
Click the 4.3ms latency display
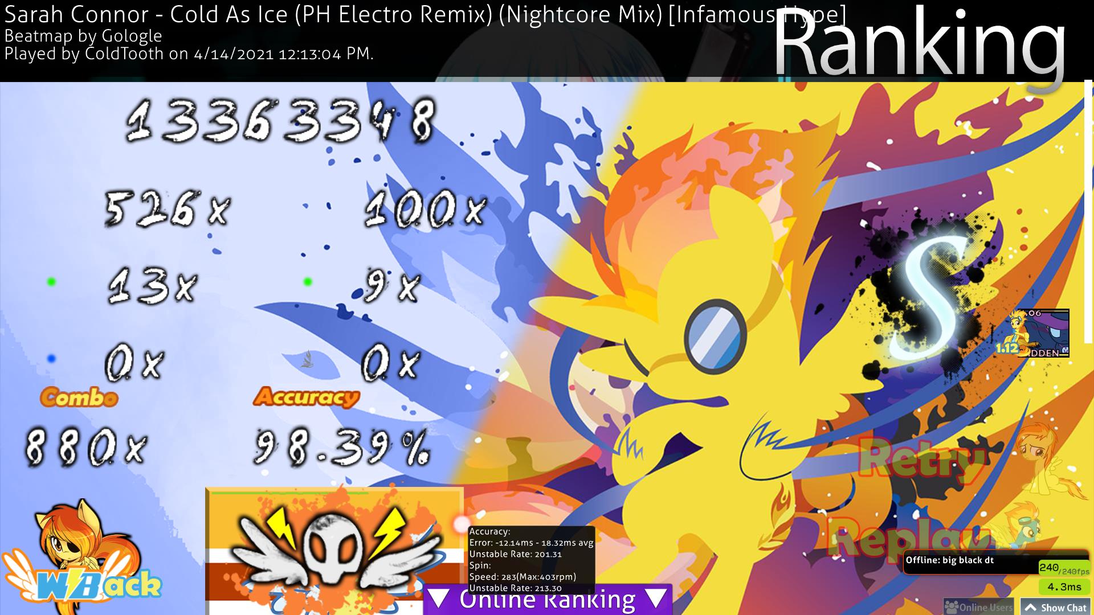pos(1064,587)
